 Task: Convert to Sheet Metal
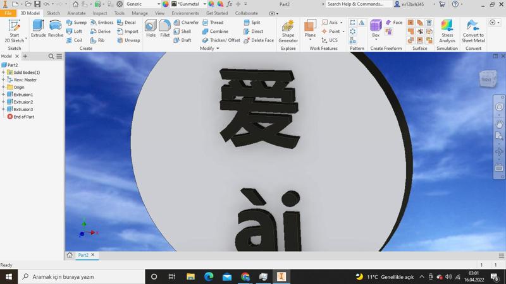[473, 31]
